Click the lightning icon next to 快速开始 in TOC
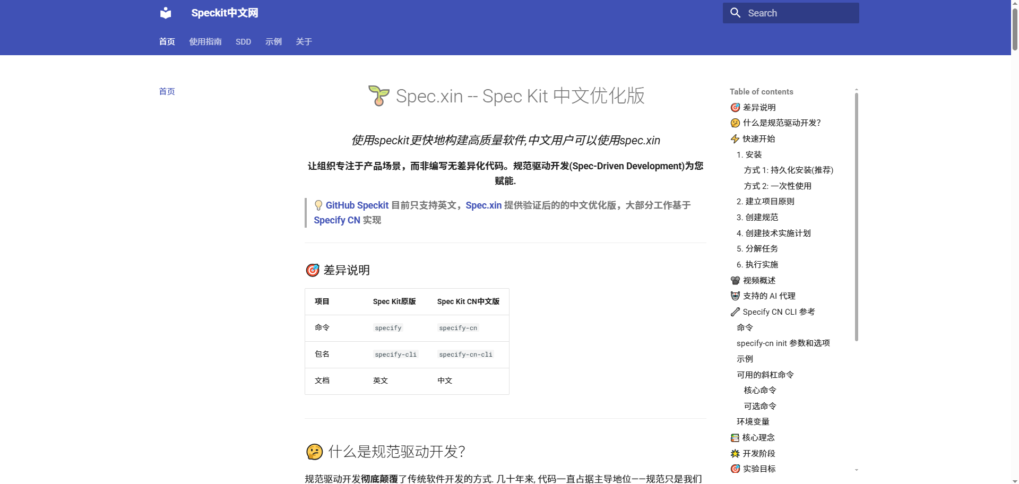1019x484 pixels. (735, 139)
